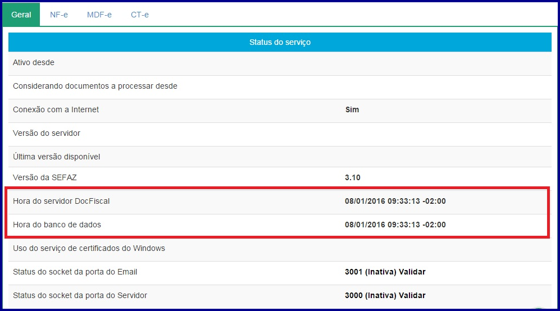The width and height of the screenshot is (560, 311).
Task: Select Status do socket da porta do Servidor label
Action: coord(80,295)
